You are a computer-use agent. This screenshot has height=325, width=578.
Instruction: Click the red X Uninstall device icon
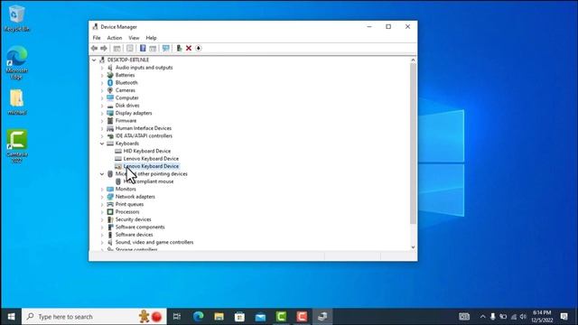pos(189,48)
